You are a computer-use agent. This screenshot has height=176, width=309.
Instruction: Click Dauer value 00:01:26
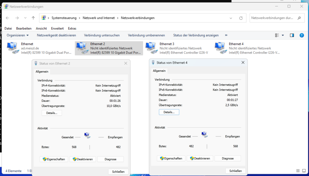(115, 101)
